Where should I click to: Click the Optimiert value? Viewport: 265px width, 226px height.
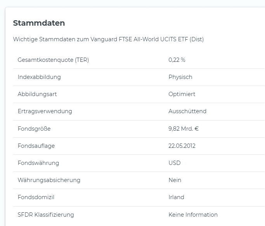tap(182, 94)
